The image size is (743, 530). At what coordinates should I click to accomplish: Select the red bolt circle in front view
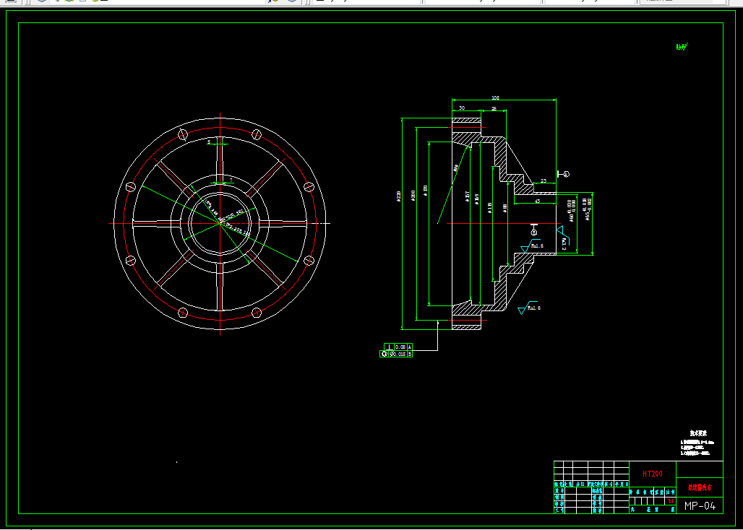[x=220, y=223]
